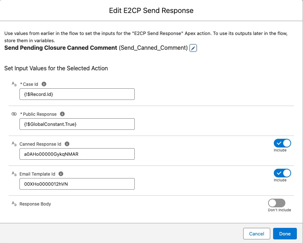Click the text type icon beside Case Id
This screenshot has width=303, height=243.
14,84
